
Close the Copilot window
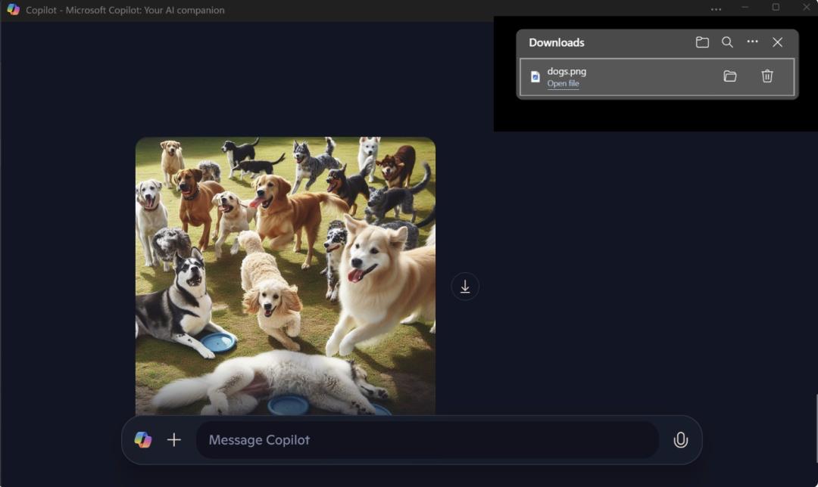pyautogui.click(x=806, y=8)
